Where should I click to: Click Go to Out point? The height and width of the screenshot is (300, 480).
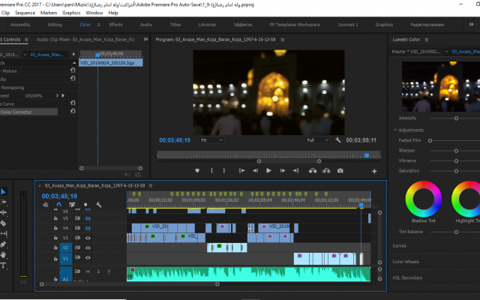pos(295,171)
